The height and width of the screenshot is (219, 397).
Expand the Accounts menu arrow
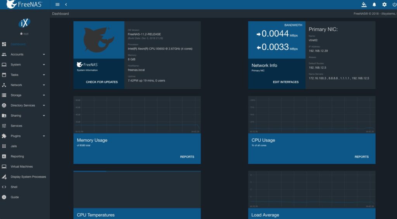pyautogui.click(x=44, y=54)
